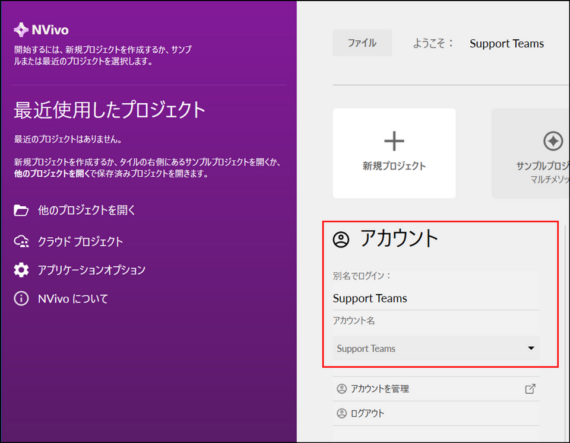570x443 pixels.
Task: Click the アカウントを管理 link
Action: click(380, 389)
